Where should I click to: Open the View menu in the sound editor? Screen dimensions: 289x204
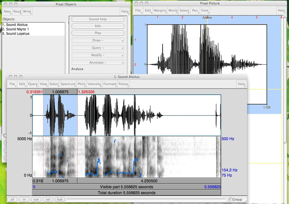[x=43, y=84]
